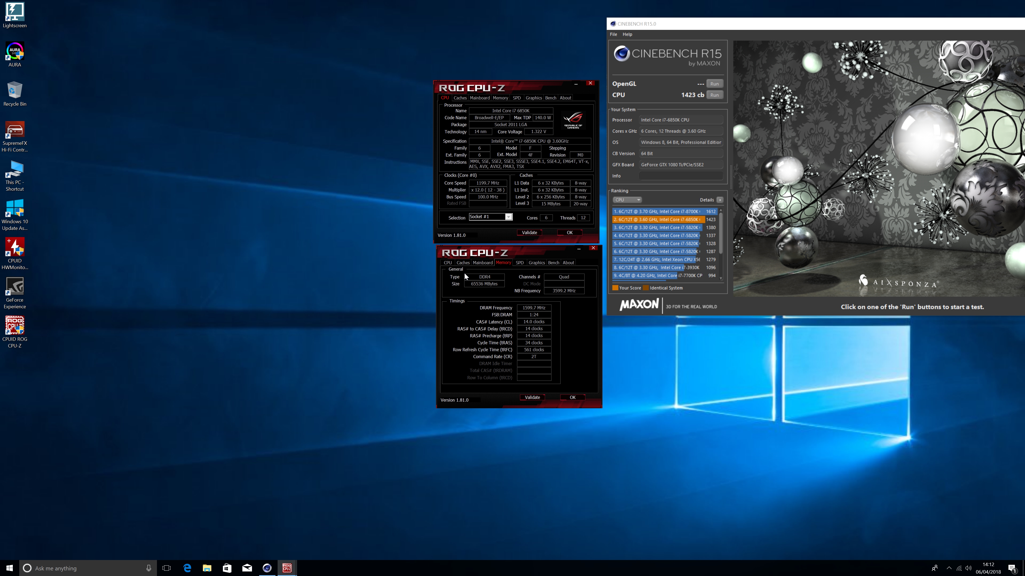Select the CPUID HWMonitor desktop icon
Viewport: 1025px width, 576px height.
(15, 254)
